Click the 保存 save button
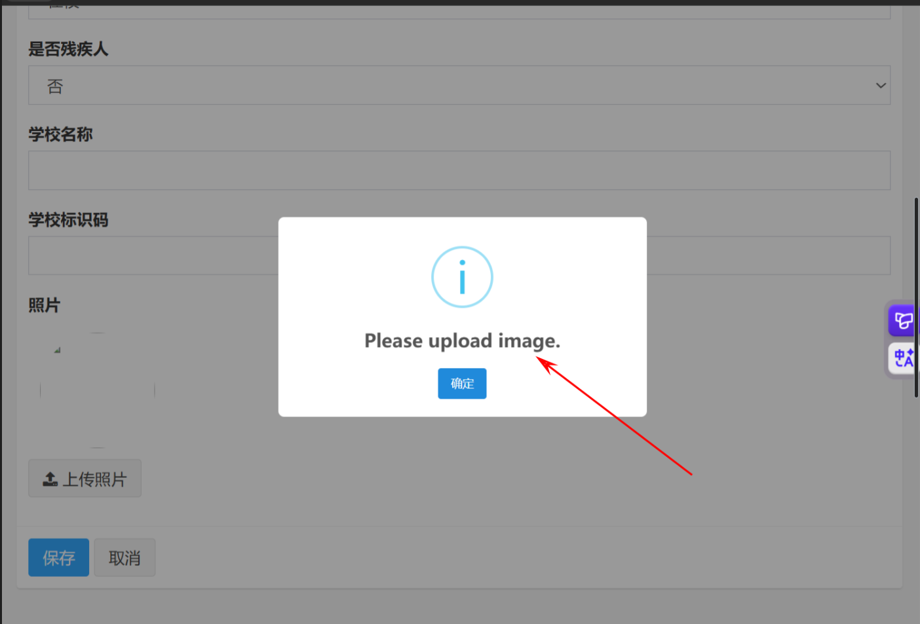 pos(58,558)
